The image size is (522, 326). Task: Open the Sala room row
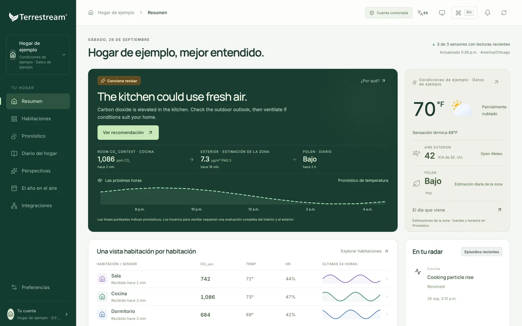click(x=243, y=279)
